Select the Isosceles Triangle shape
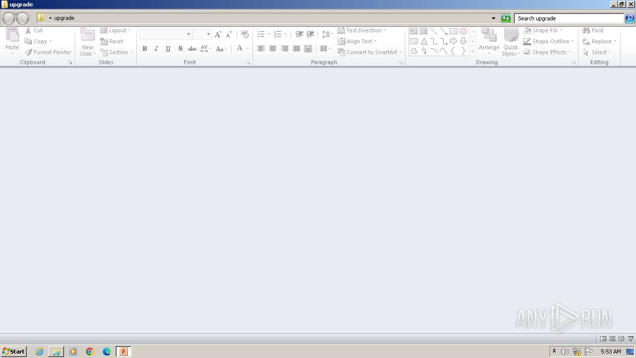Viewport: 636px width, 358px height. [x=424, y=41]
